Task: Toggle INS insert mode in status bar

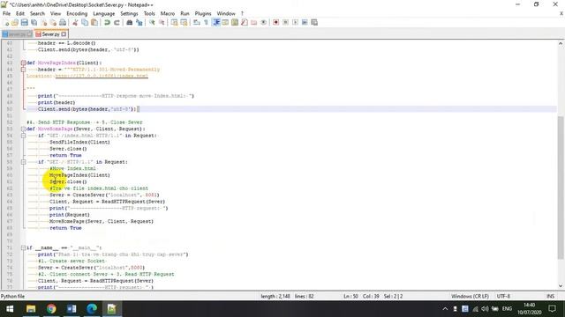Action: [x=550, y=296]
